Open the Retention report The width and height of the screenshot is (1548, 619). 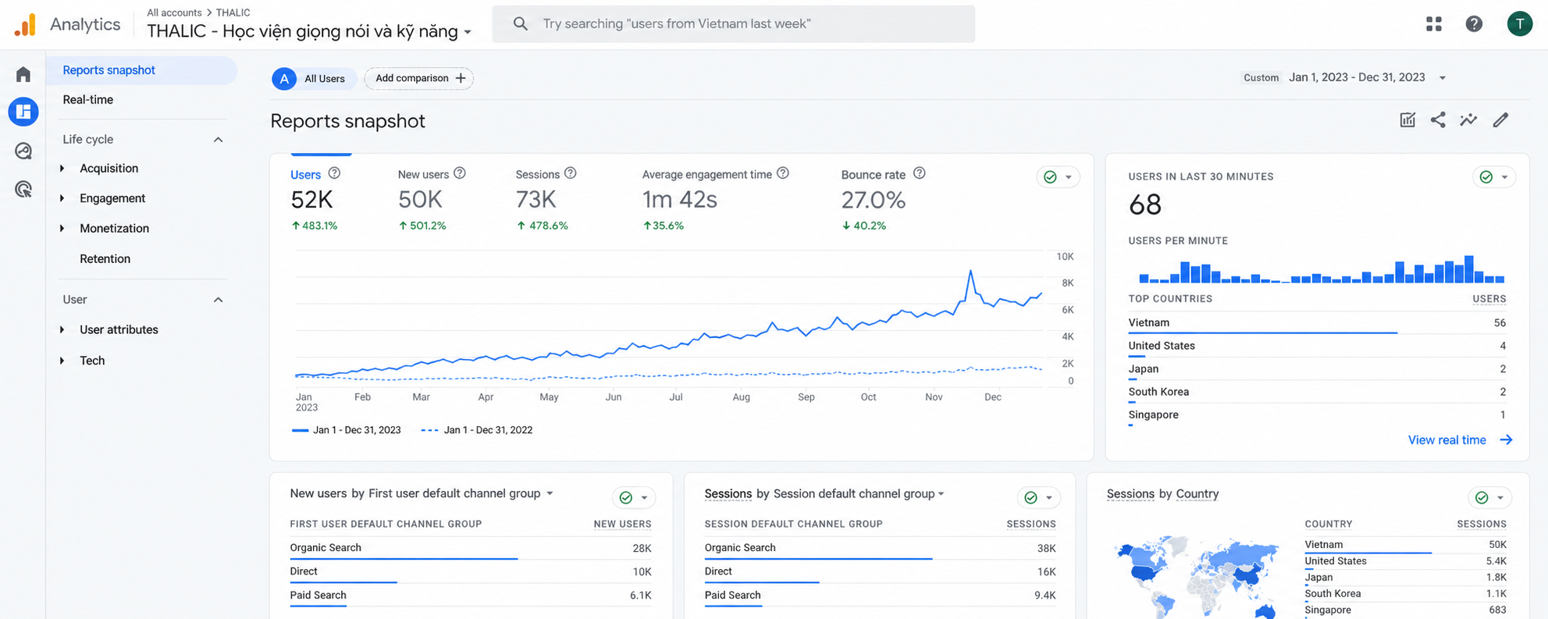(x=105, y=258)
